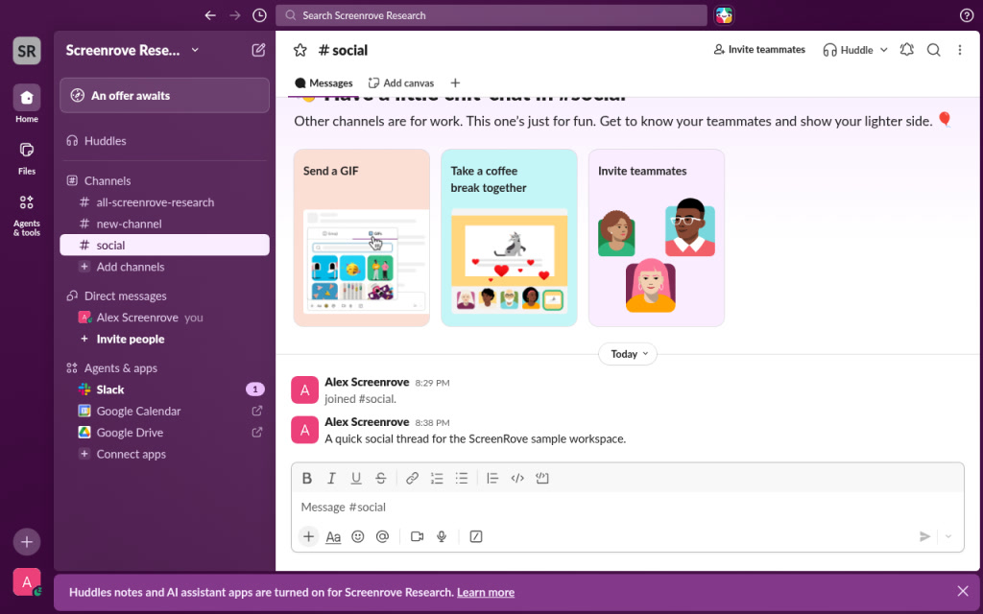Mention someone with the @ button
Image resolution: width=983 pixels, height=614 pixels.
tap(382, 537)
